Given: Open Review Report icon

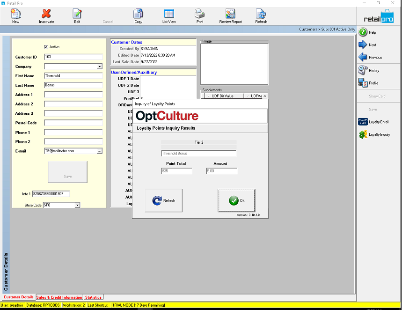Looking at the screenshot, I should (231, 14).
